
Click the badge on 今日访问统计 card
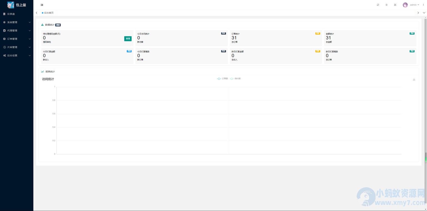(x=224, y=33)
